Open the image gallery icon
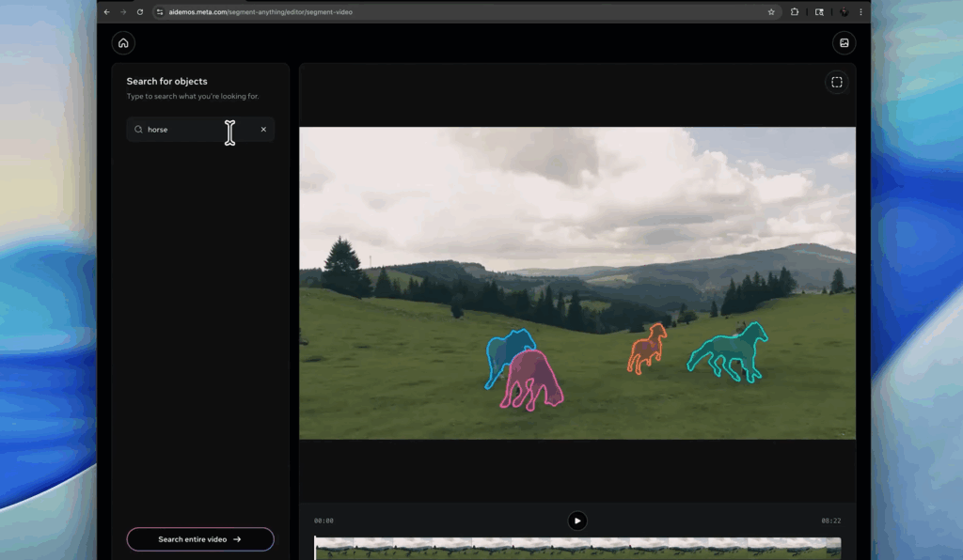Viewport: 963px width, 560px height. tap(844, 43)
